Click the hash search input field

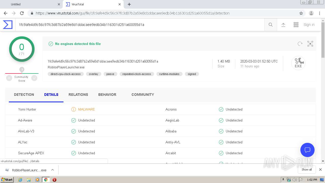tap(140, 25)
